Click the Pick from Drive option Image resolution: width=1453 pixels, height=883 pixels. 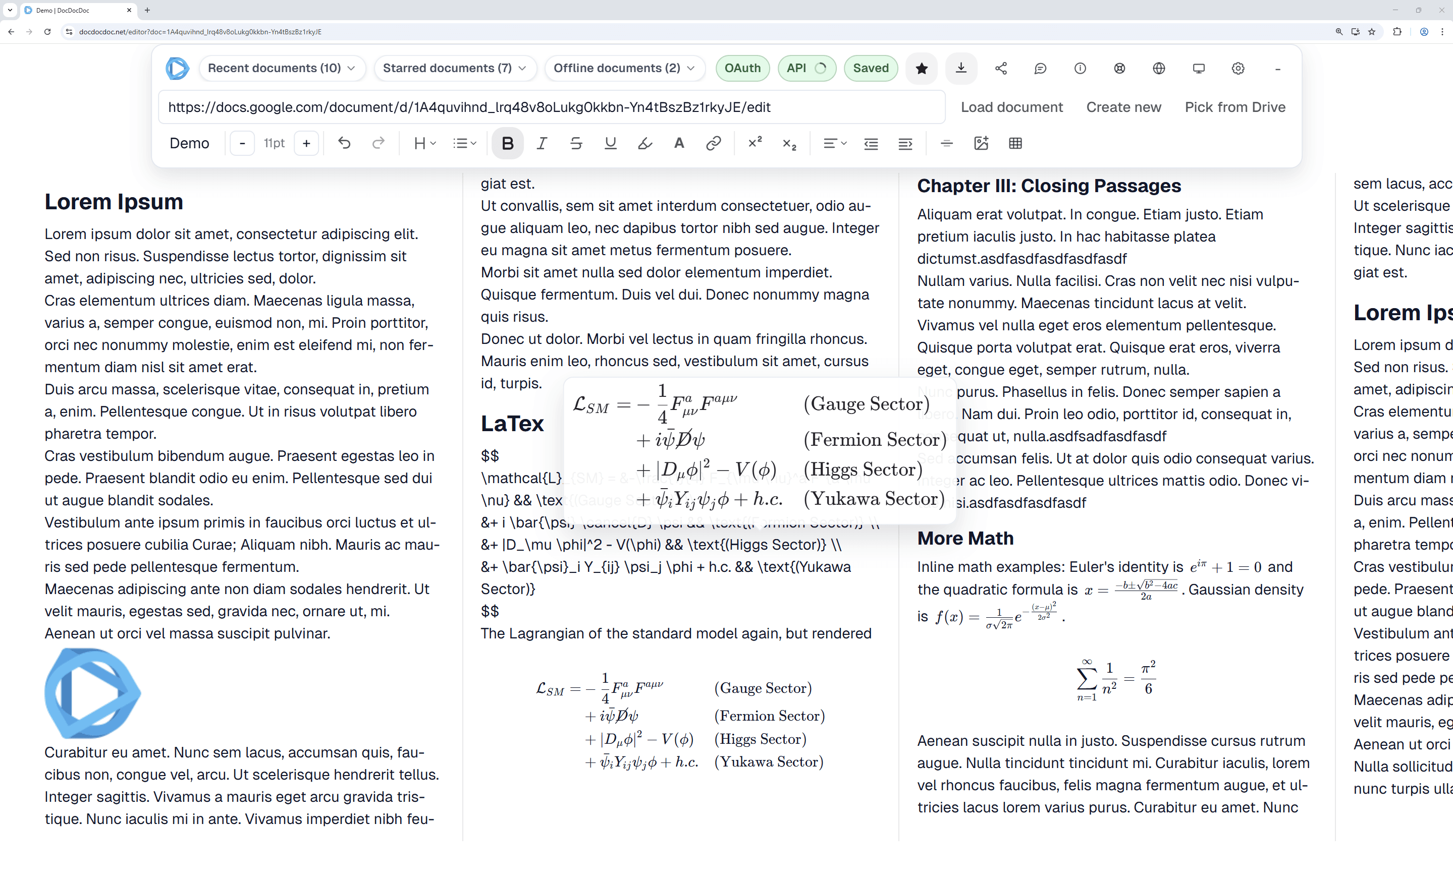coord(1235,107)
